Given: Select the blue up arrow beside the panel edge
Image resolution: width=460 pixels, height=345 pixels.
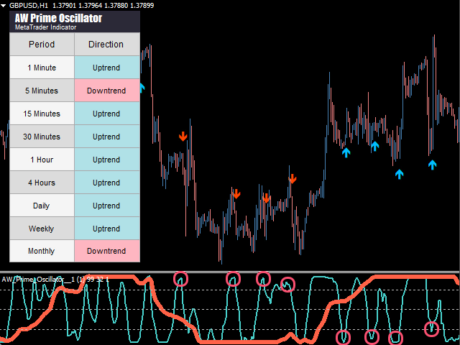Looking at the screenshot, I should tap(142, 88).
